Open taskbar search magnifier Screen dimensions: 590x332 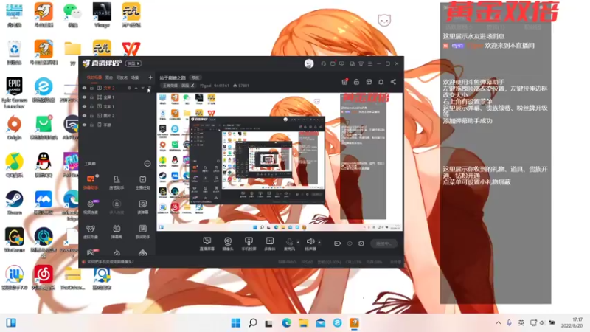click(253, 323)
